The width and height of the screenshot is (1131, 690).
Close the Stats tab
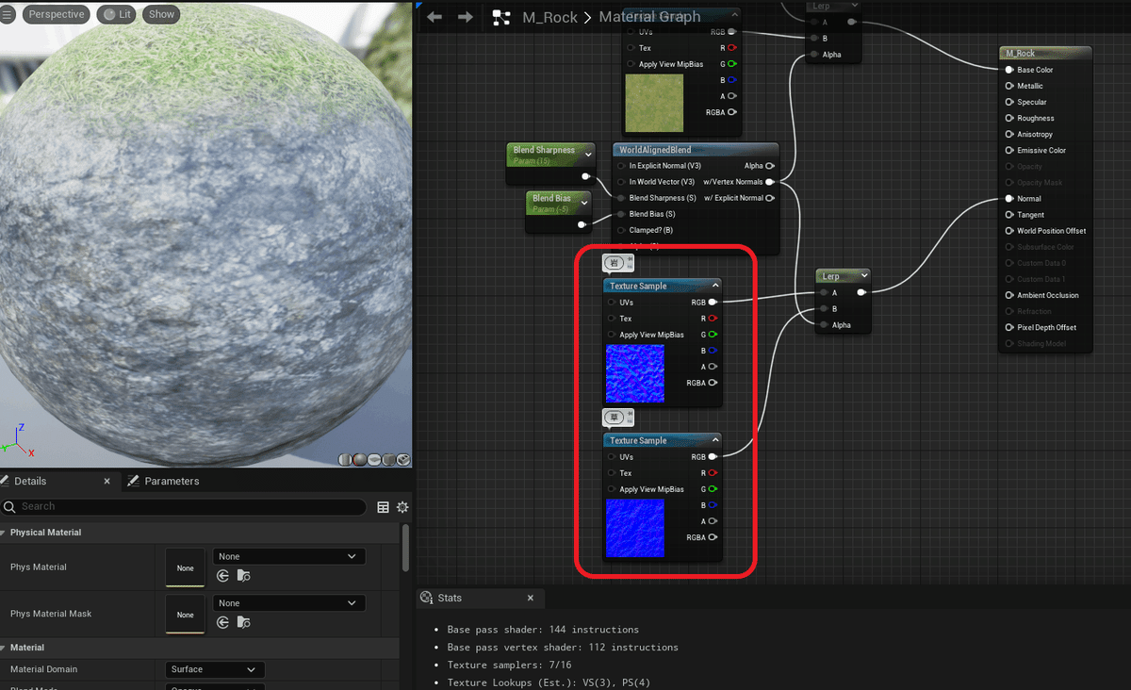point(531,598)
